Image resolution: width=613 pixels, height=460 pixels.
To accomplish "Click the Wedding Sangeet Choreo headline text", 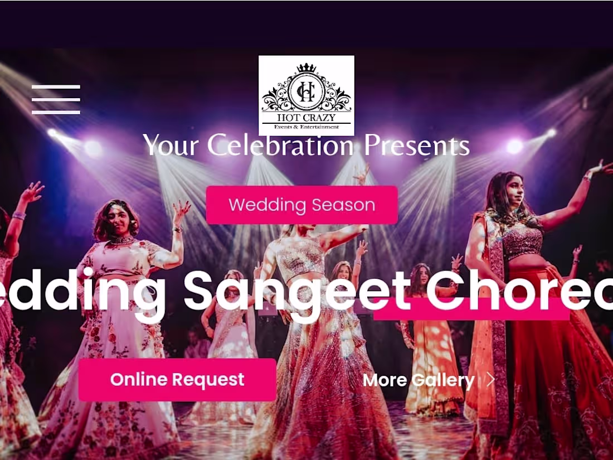I will [x=306, y=292].
